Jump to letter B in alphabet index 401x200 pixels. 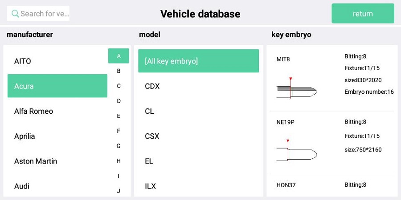pyautogui.click(x=119, y=71)
